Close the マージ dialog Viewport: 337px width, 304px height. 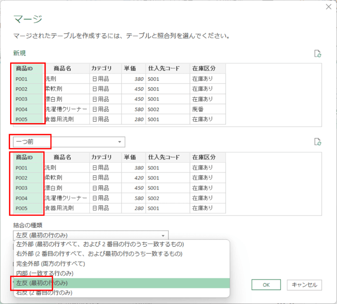pos(329,7)
